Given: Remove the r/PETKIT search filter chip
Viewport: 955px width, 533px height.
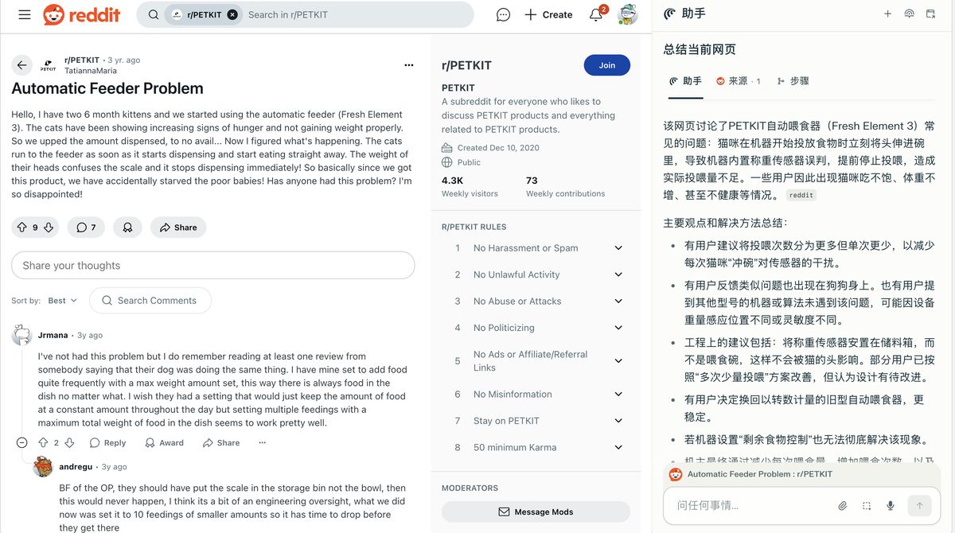Looking at the screenshot, I should pyautogui.click(x=232, y=14).
